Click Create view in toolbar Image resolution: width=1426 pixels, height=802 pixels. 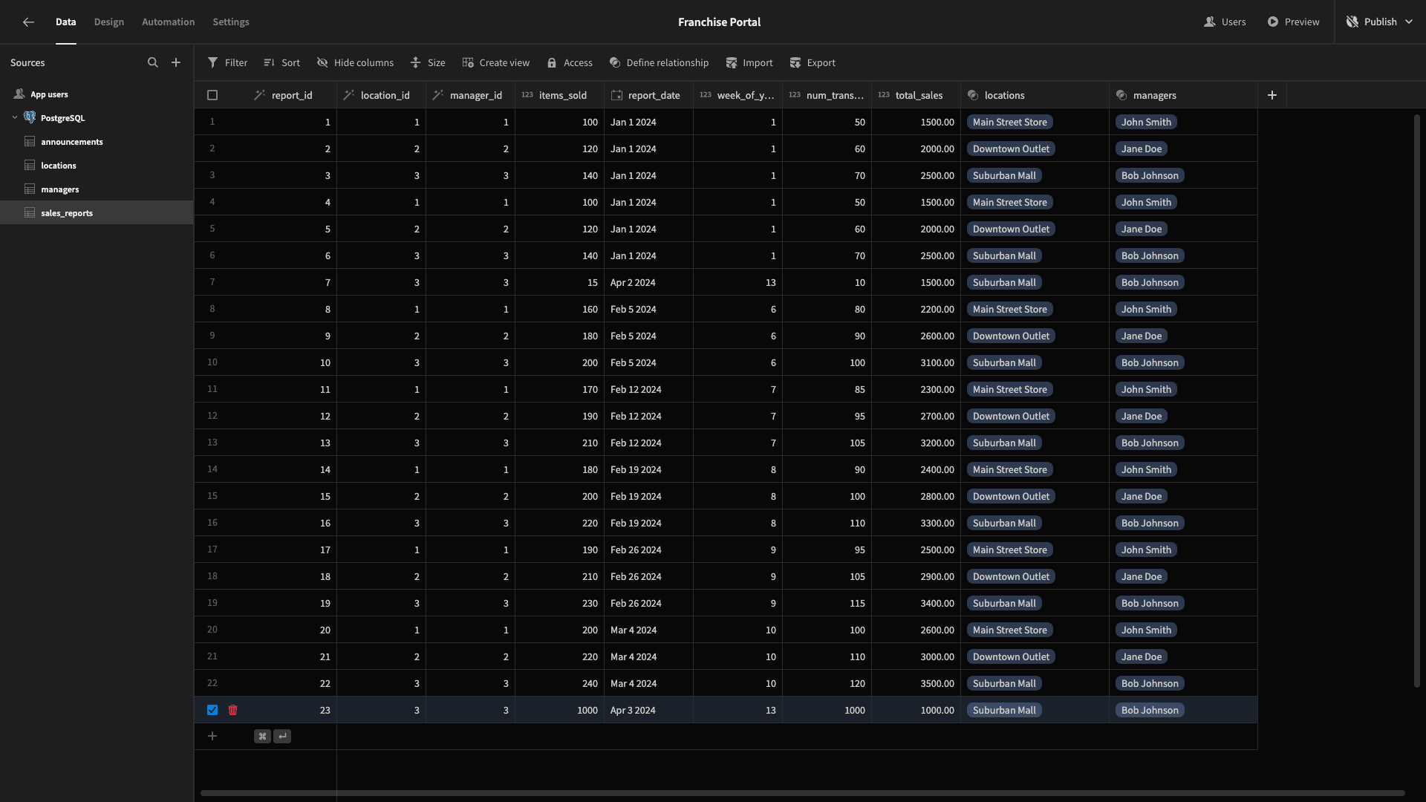(x=495, y=62)
